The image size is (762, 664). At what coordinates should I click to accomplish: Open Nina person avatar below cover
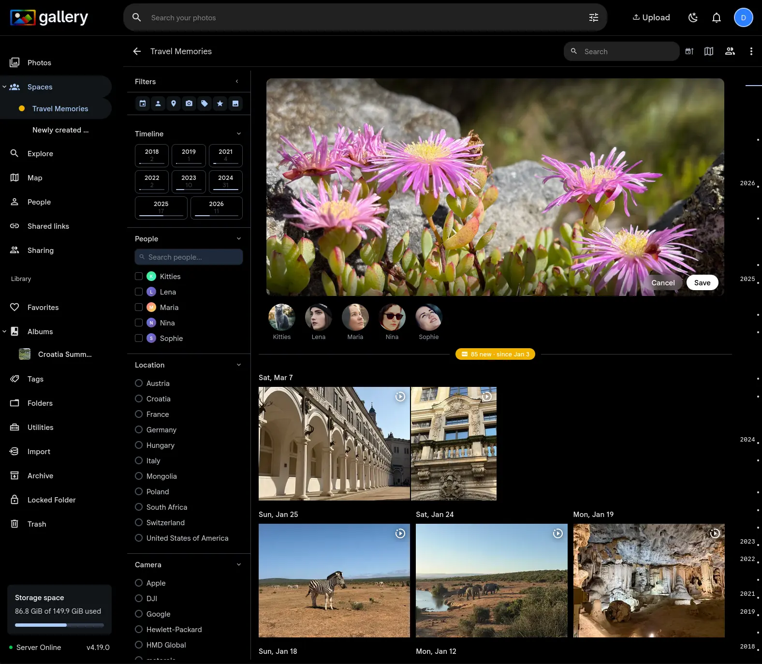coord(392,317)
